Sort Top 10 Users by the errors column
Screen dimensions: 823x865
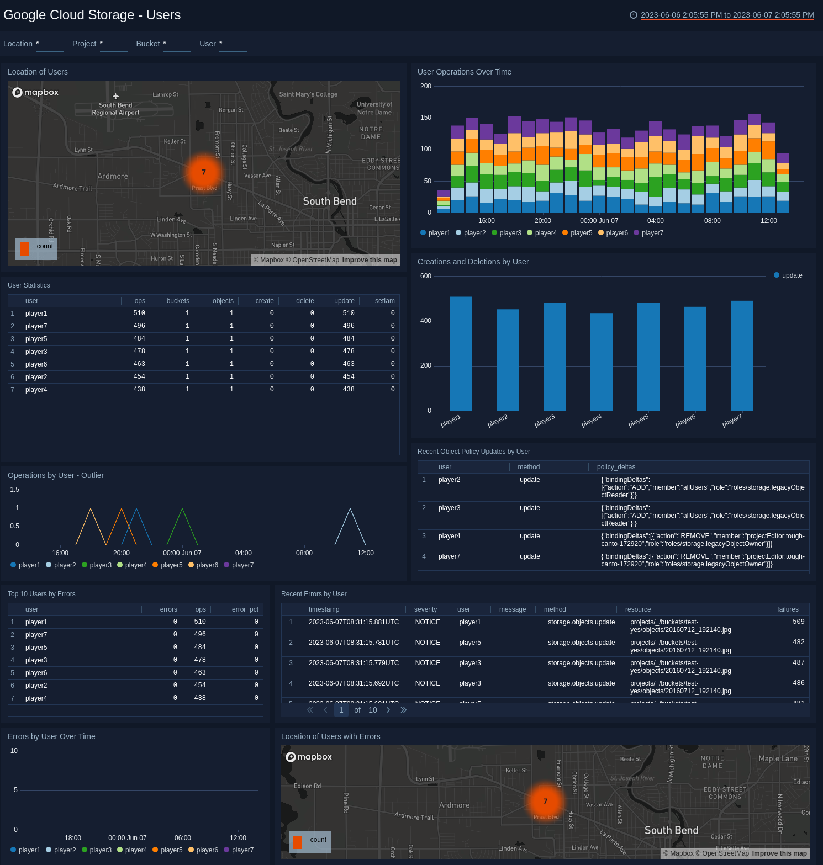pos(168,609)
